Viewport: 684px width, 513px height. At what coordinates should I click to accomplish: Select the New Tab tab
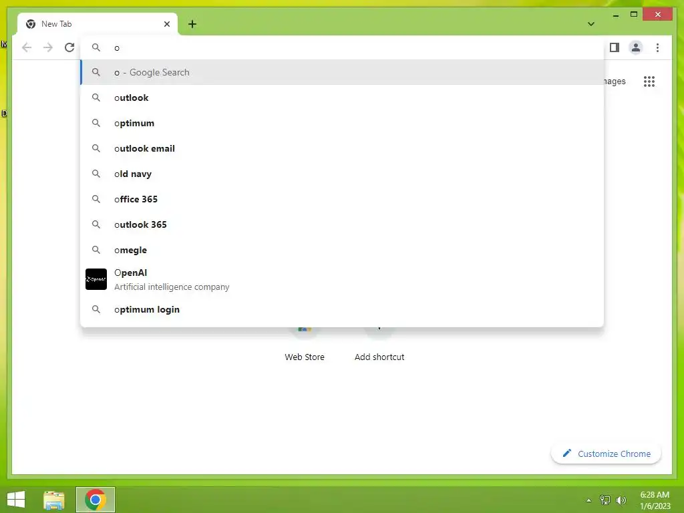pos(98,24)
